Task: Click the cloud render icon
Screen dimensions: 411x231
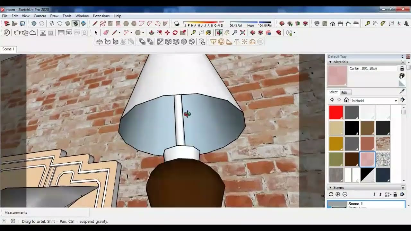Action: click(33, 32)
